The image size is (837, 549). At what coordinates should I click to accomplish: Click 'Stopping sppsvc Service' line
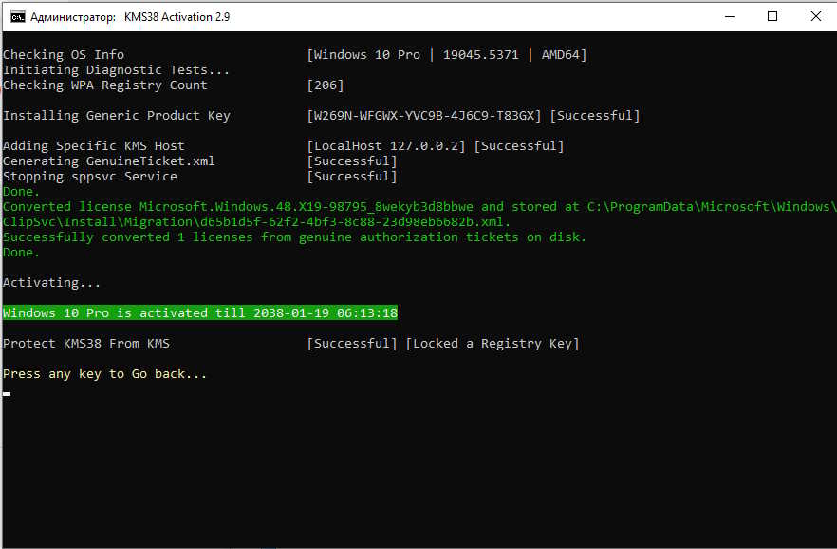90,177
